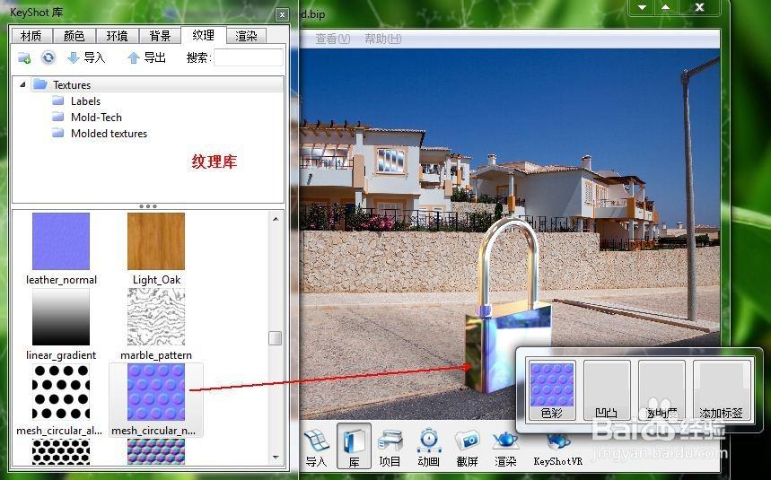Click the texture list scroll down arrow
Viewport: 771px width, 480px height.
coord(276,458)
